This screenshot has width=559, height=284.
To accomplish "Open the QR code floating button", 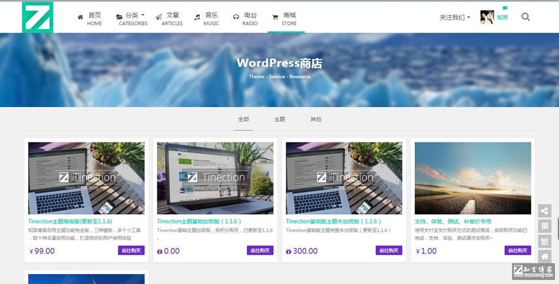I will pyautogui.click(x=545, y=227).
